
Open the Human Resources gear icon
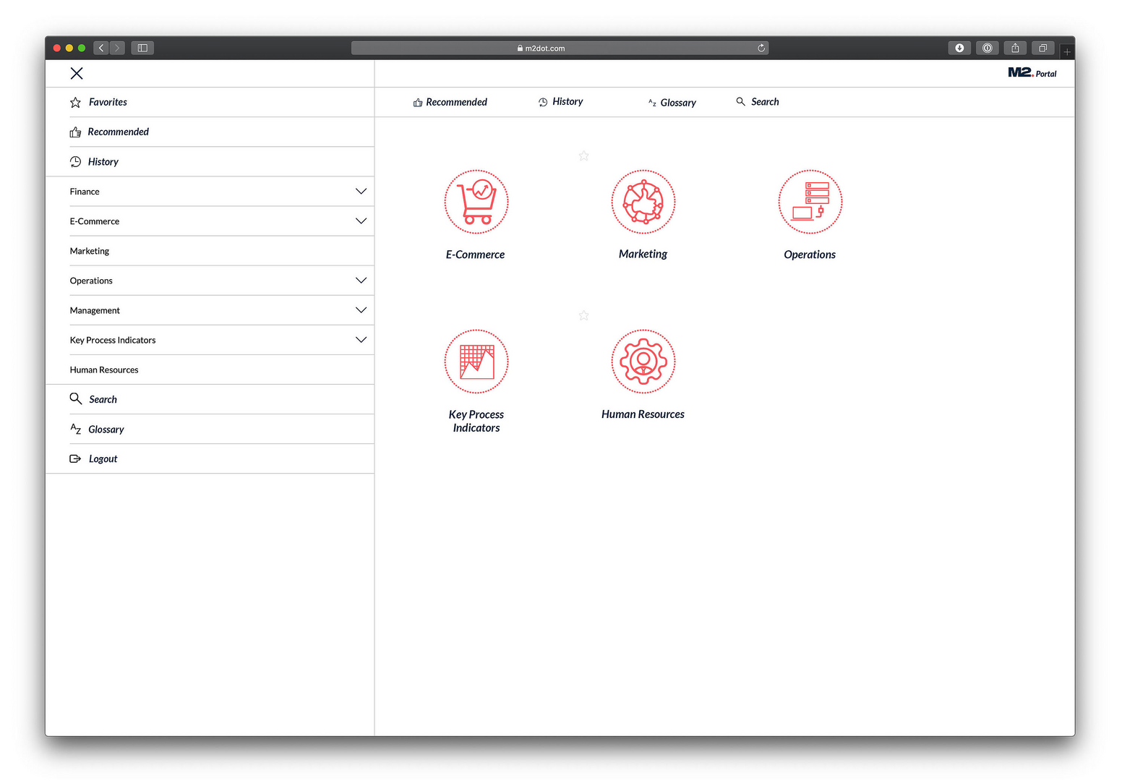(643, 362)
